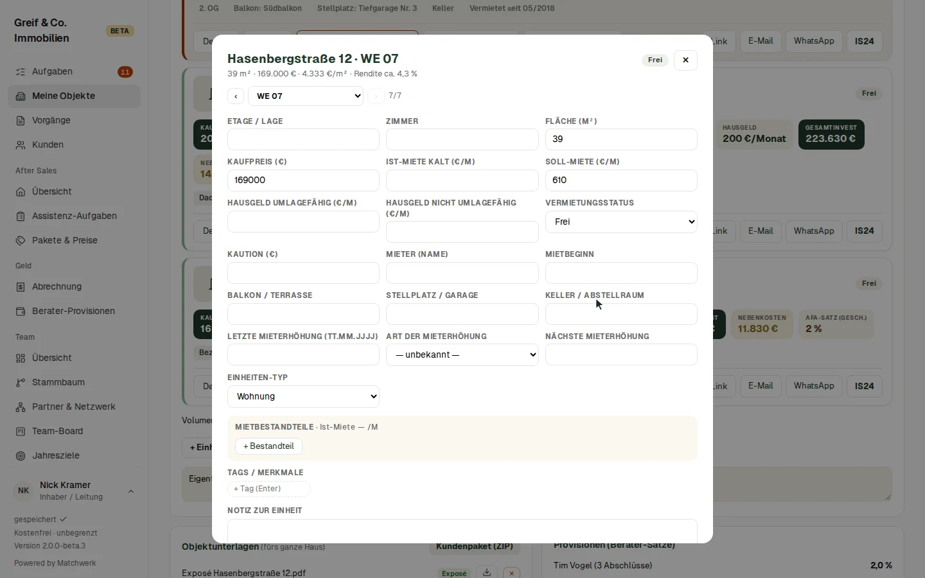Viewport: 925px width, 578px height.
Task: Click the Kaufpreis field containing 169000
Action: click(x=303, y=180)
